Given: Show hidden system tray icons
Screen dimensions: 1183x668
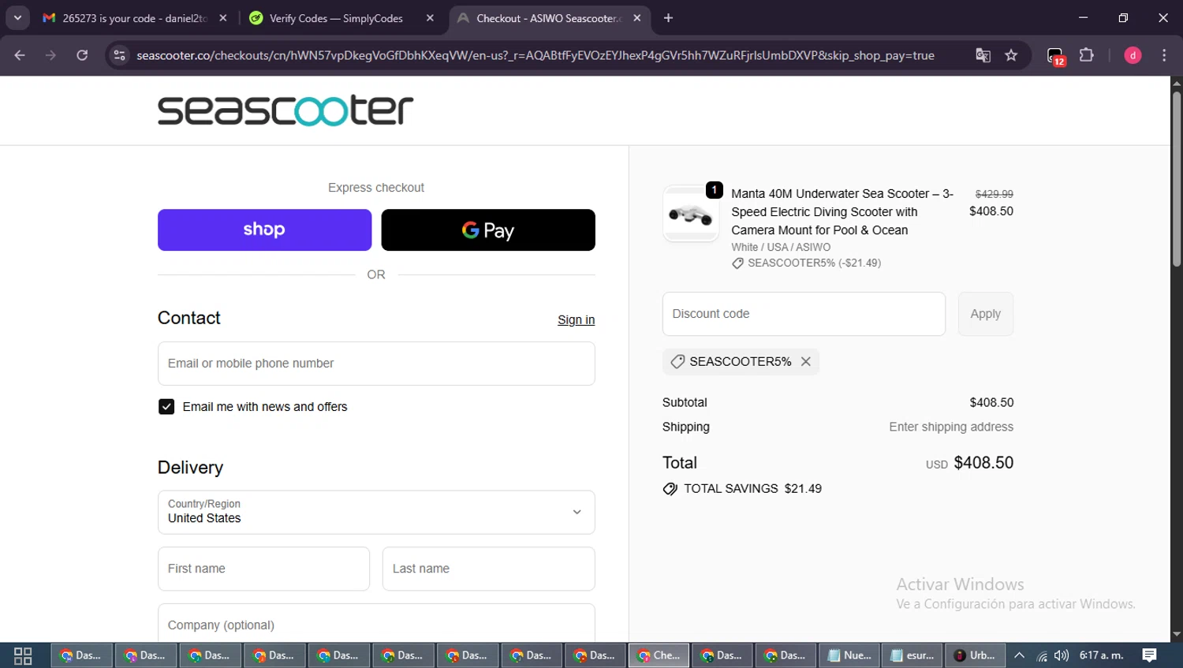Looking at the screenshot, I should coord(1020,655).
